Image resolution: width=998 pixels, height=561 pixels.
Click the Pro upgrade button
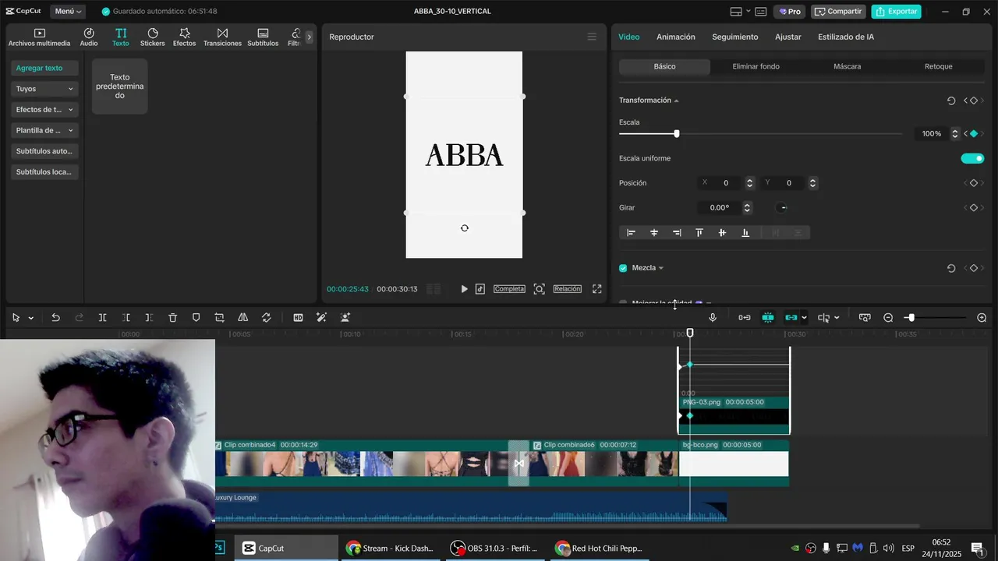coord(790,12)
